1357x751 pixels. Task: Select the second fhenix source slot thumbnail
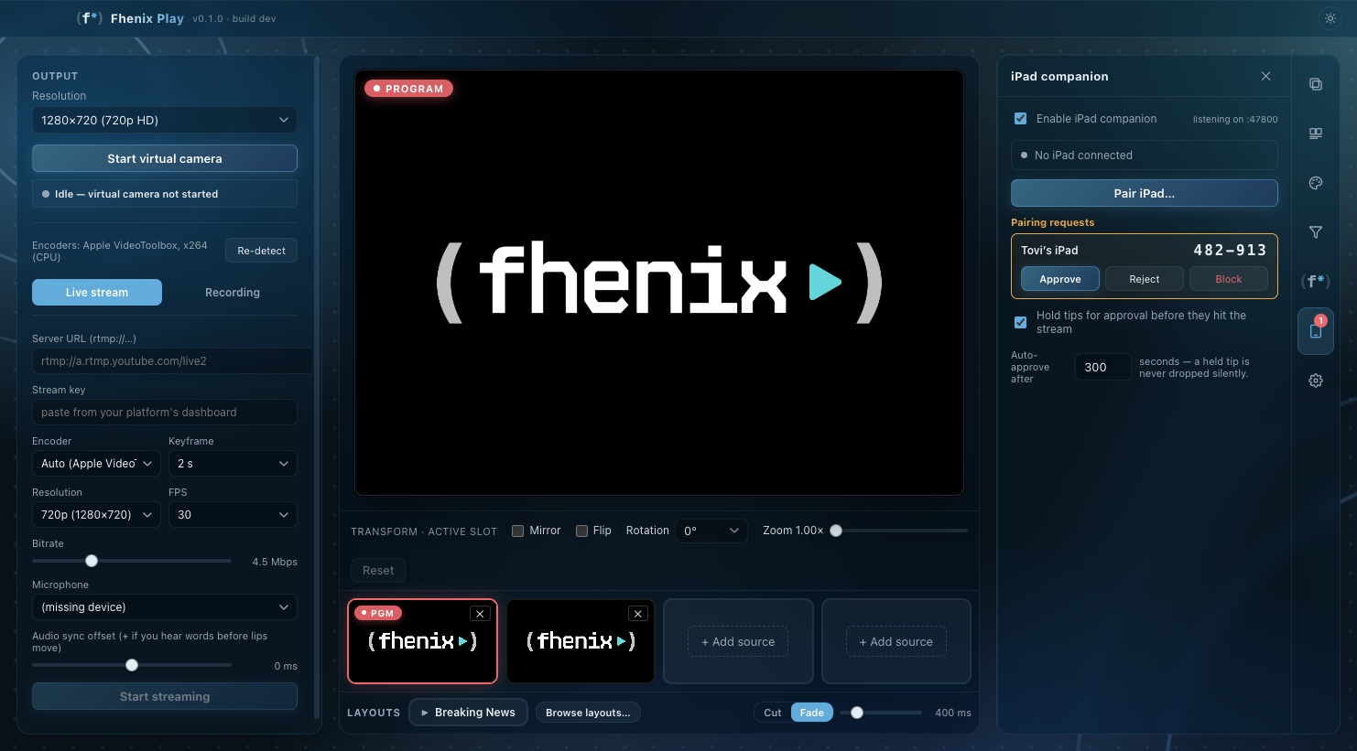coord(581,641)
